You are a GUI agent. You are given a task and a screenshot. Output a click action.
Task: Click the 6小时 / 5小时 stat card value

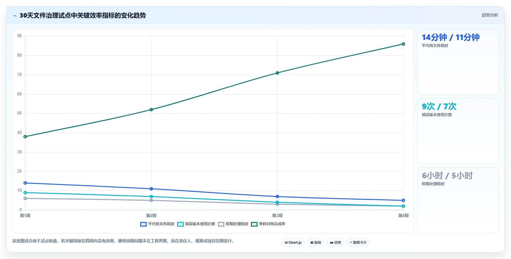point(447,175)
